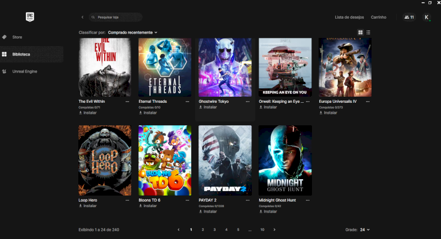
Task: Open Lista de desejos
Action: pyautogui.click(x=349, y=17)
